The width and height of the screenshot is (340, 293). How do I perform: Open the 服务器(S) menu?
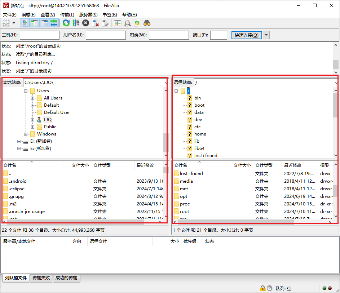(x=88, y=14)
